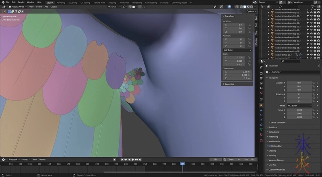Click the Options button in viewport
322x177 pixels.
pos(250,11)
